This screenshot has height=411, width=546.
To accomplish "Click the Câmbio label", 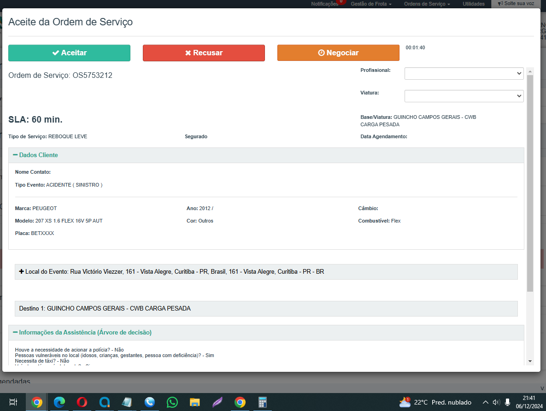I will [368, 208].
